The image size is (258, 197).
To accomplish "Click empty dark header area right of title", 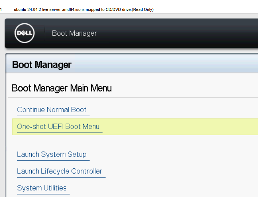I will coord(182,33).
